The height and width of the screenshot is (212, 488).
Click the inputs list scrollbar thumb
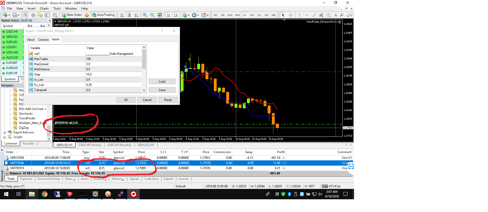[x=144, y=59]
